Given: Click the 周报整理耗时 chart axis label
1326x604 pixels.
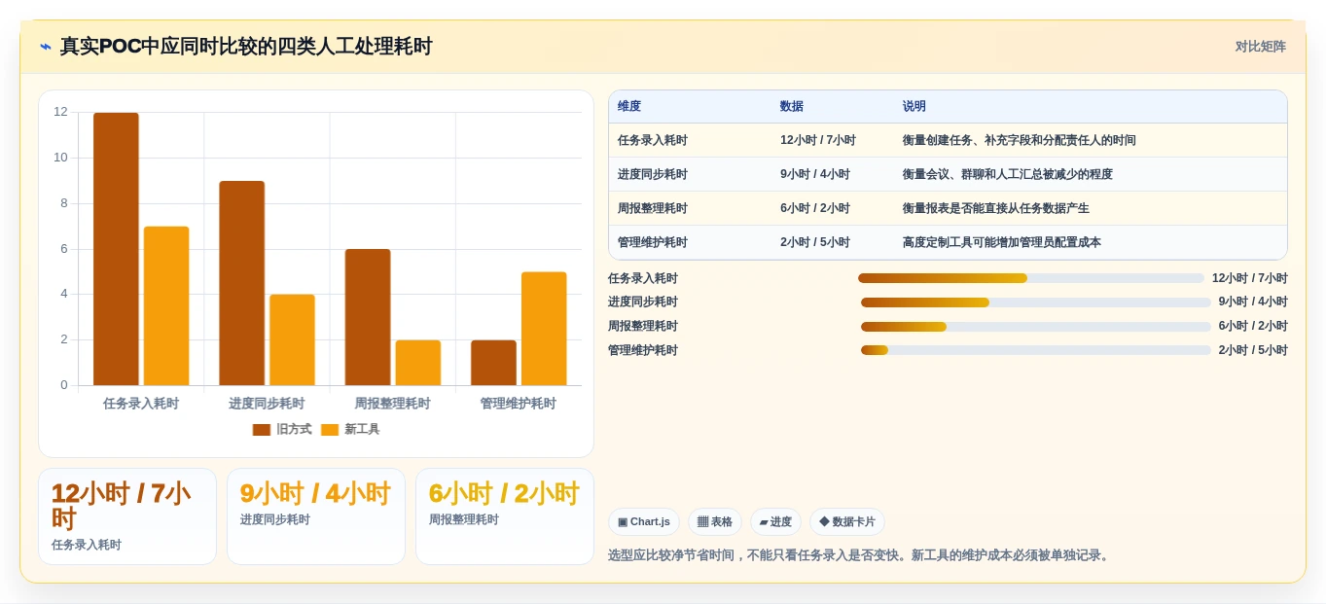Looking at the screenshot, I should (393, 404).
